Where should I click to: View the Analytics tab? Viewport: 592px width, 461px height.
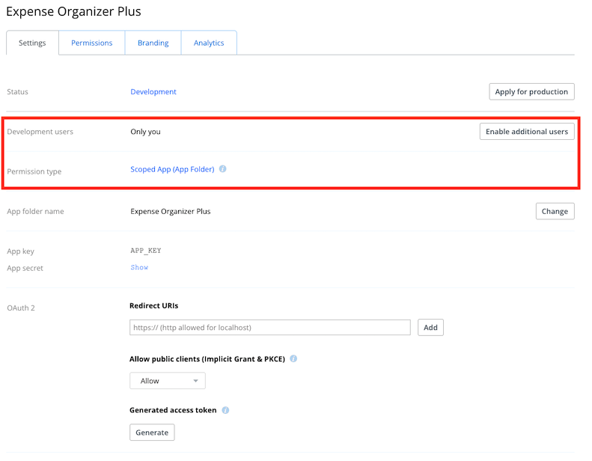coord(209,43)
